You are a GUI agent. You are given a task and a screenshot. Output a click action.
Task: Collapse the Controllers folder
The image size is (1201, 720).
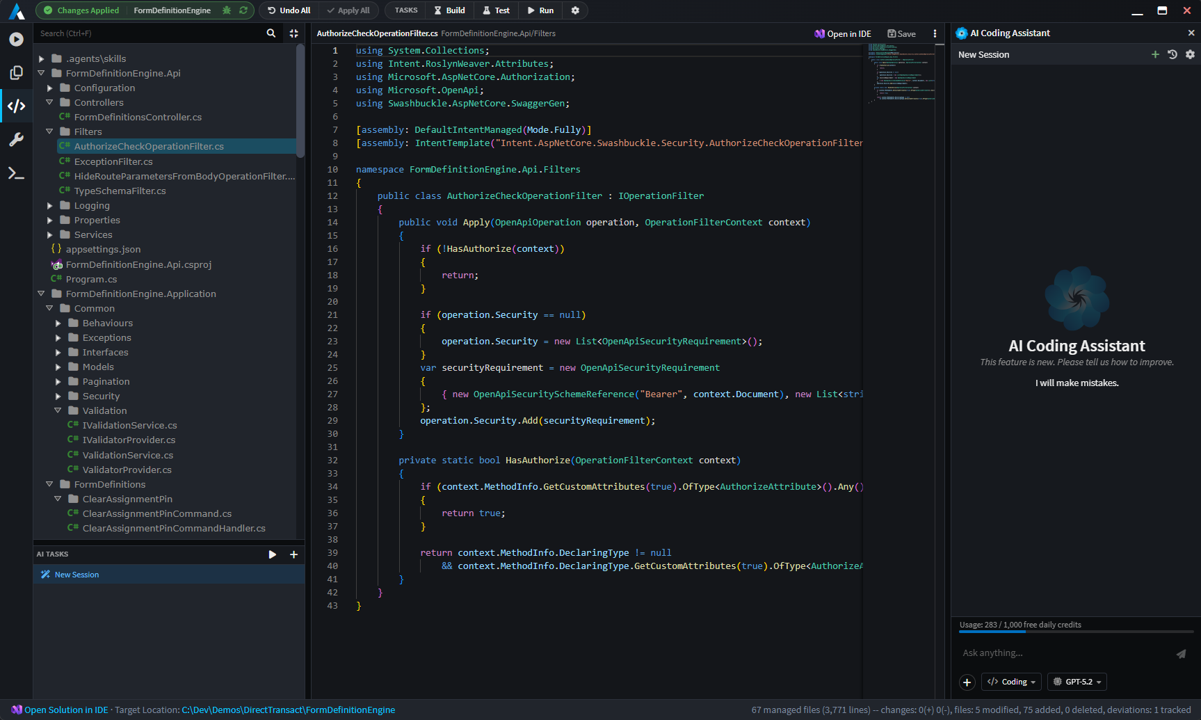coord(49,102)
